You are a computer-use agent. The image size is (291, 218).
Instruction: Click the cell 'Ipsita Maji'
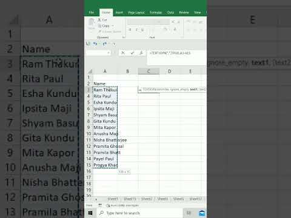pos(105,108)
